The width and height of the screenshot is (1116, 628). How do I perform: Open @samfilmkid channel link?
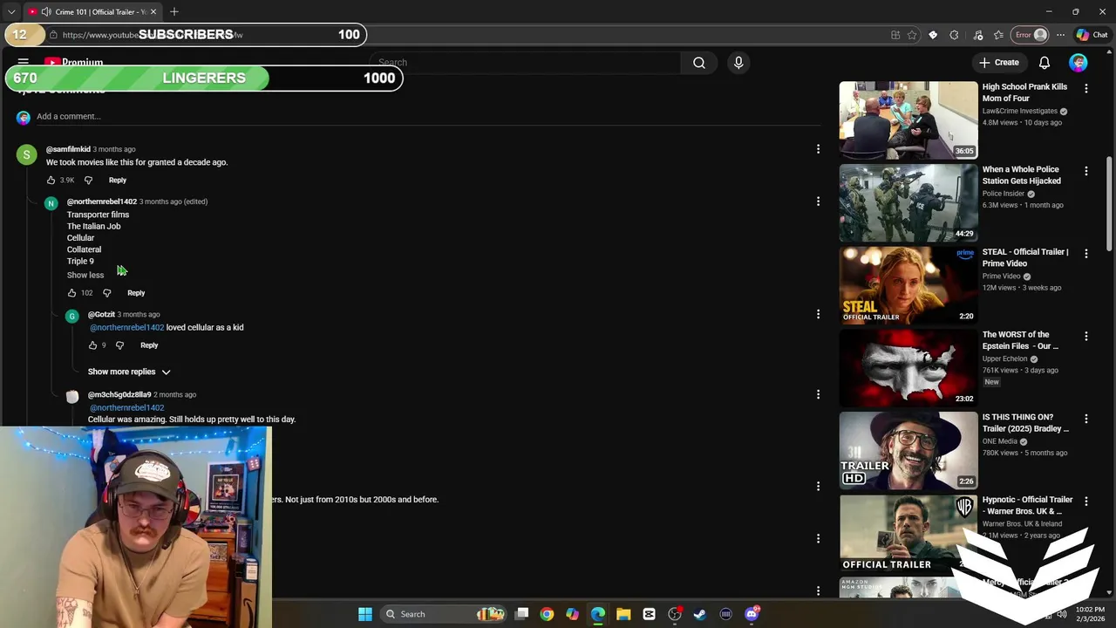pos(68,149)
